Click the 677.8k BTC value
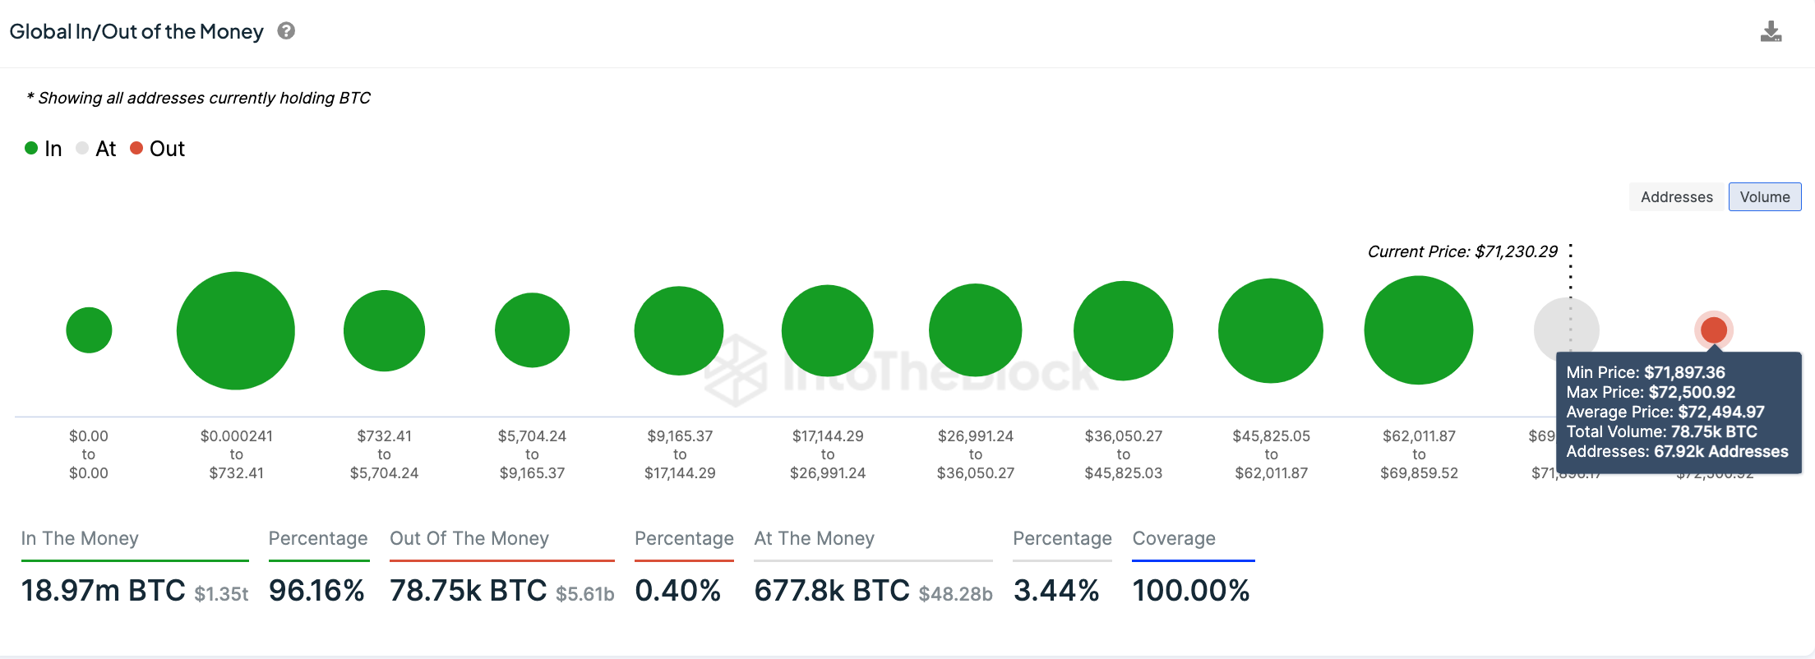This screenshot has width=1815, height=659. [832, 591]
